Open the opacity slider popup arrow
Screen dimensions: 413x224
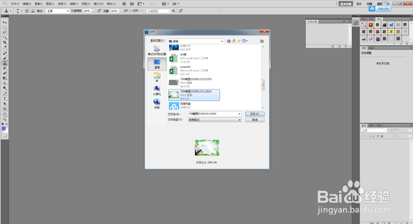point(93,11)
